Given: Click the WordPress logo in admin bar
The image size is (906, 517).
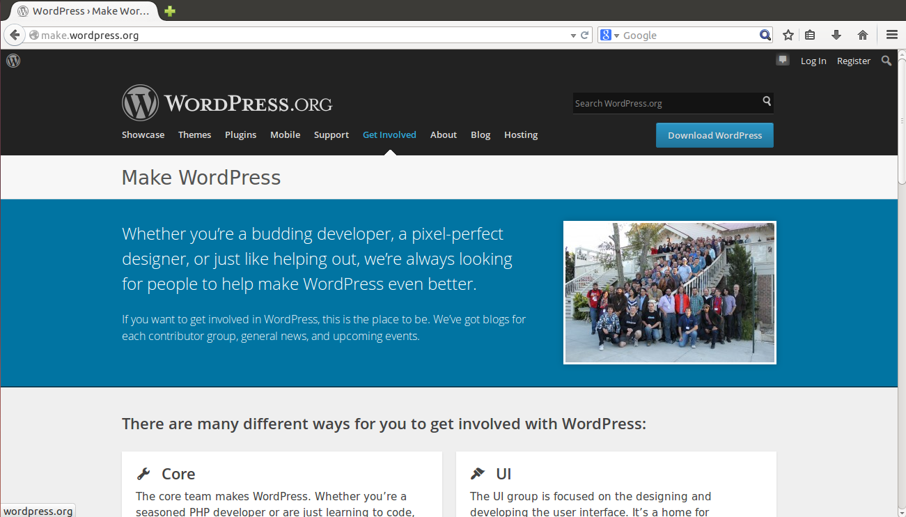Looking at the screenshot, I should click(13, 61).
